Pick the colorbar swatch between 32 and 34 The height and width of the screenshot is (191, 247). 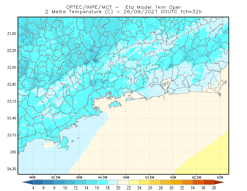[x=187, y=182]
